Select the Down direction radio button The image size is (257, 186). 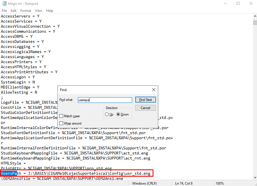pyautogui.click(x=118, y=115)
